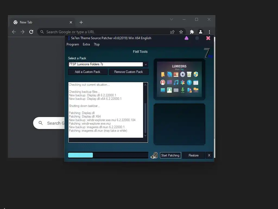This screenshot has height=209, width=278.
Task: Open the Extra menu
Action: coord(86,44)
